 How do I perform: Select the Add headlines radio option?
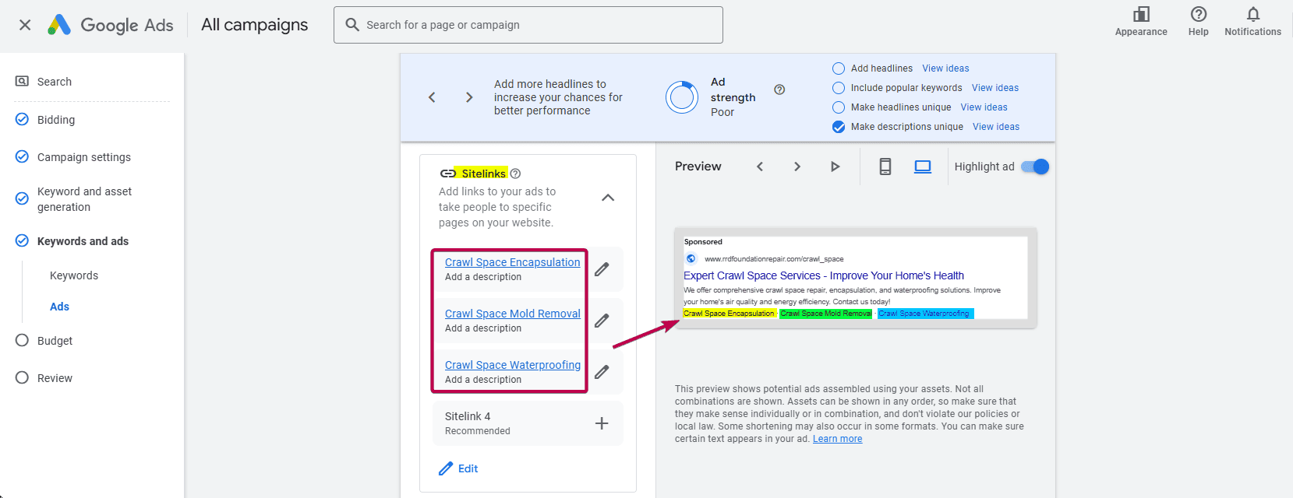tap(839, 68)
